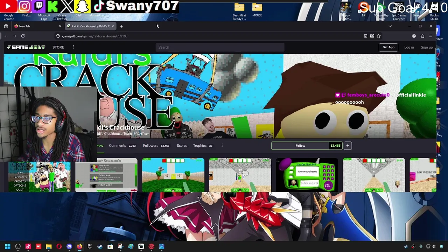Go back using the browser back arrow
The height and width of the screenshot is (252, 448).
coord(6,36)
